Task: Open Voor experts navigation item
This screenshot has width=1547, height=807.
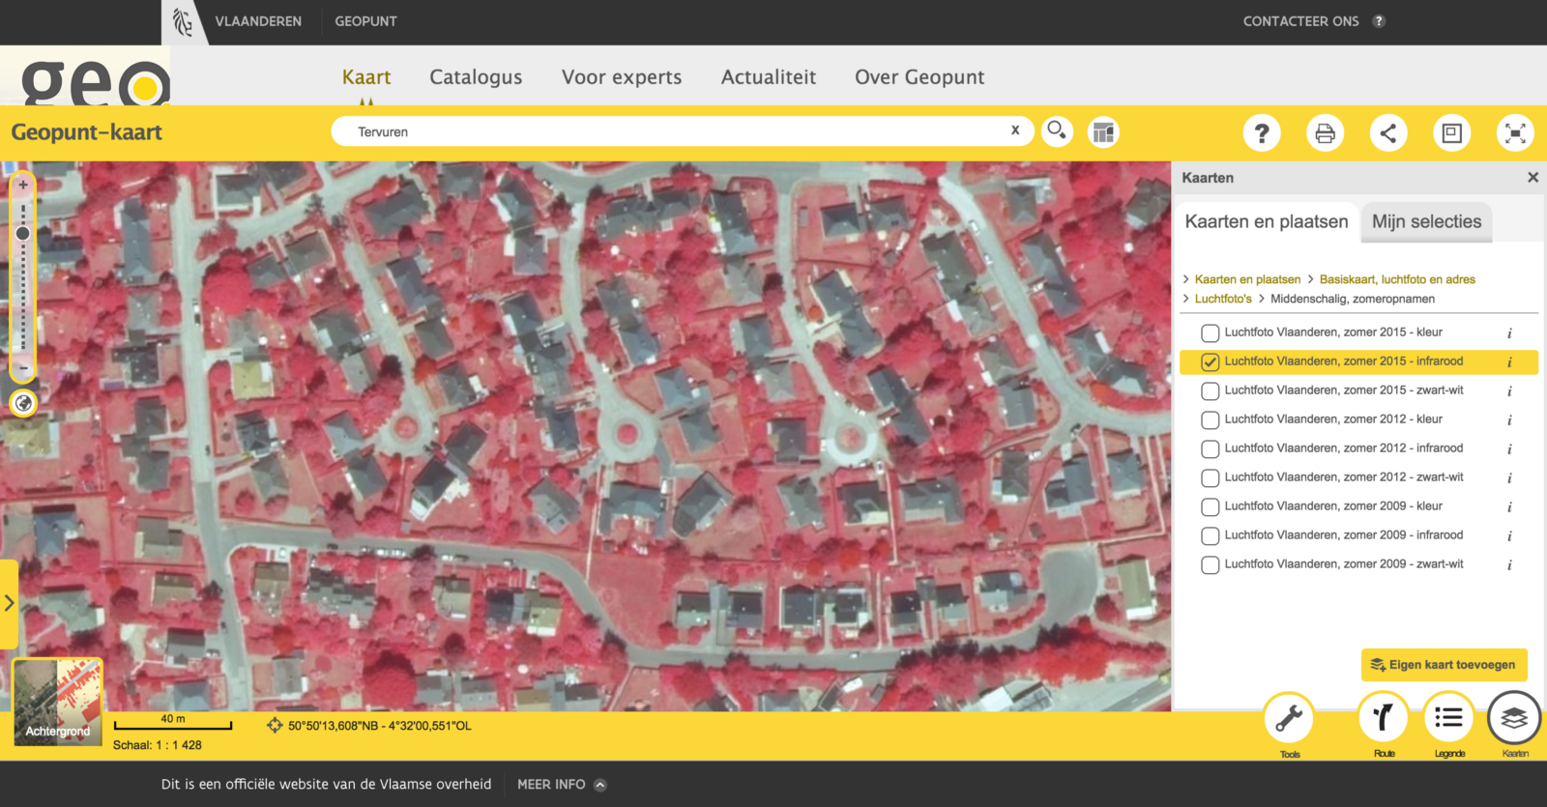Action: (622, 77)
